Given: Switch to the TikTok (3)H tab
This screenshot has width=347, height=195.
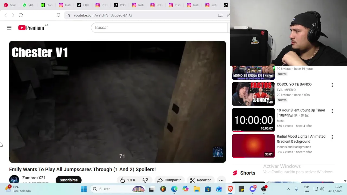Looking at the screenshot, I should pos(83,5).
